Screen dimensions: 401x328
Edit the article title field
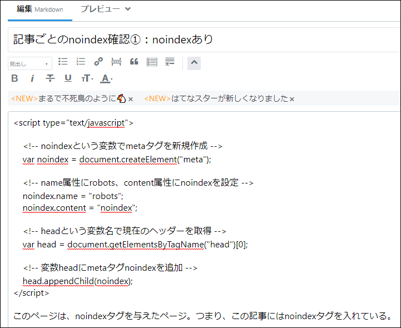coord(204,39)
